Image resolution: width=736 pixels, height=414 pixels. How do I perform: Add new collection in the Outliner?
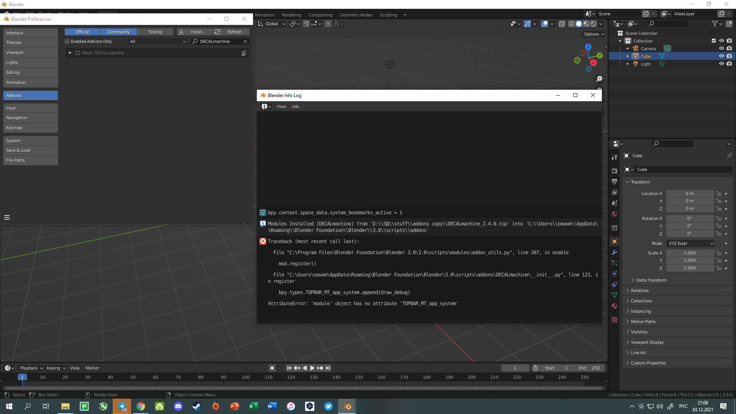pos(729,24)
